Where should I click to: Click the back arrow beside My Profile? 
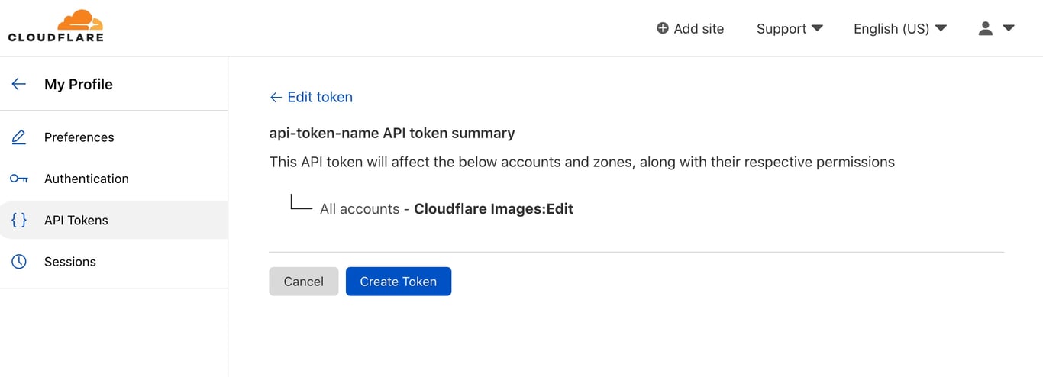click(x=19, y=84)
